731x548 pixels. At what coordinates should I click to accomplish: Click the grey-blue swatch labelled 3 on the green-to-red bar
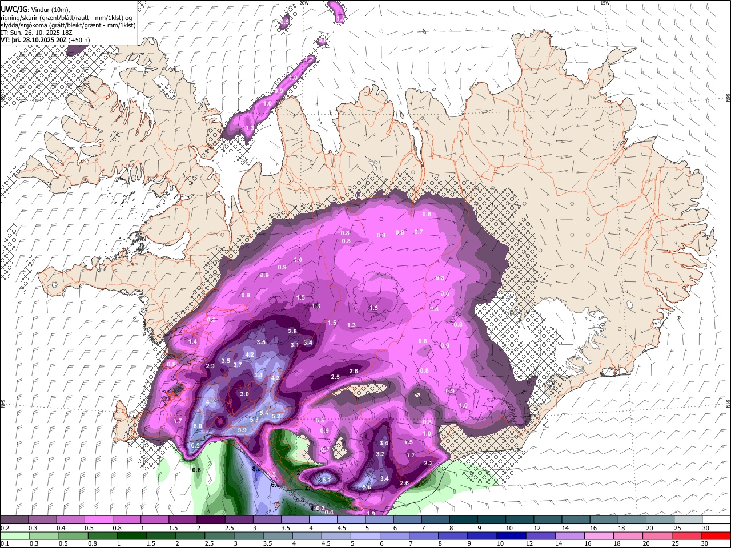coord(249,535)
